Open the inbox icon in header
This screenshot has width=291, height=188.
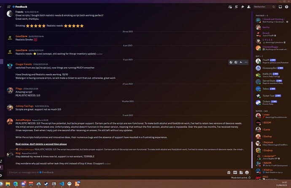coord(280,7)
